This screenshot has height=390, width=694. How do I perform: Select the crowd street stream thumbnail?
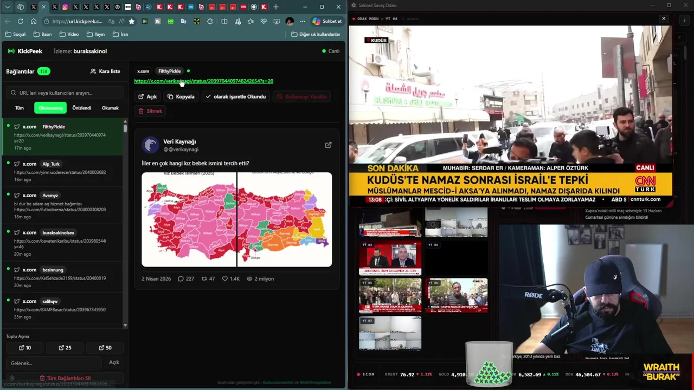click(390, 296)
